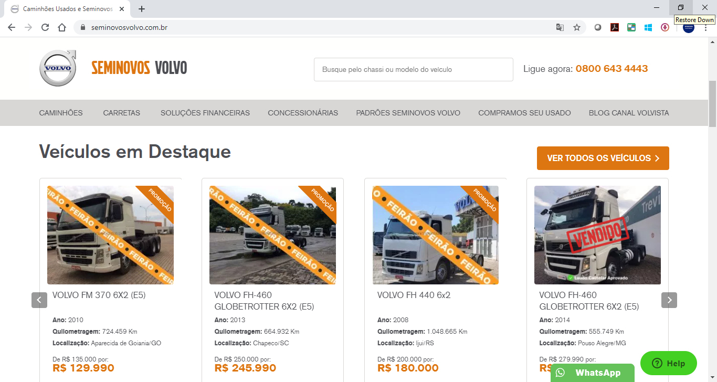The image size is (717, 382).
Task: Click the Volvo iron mark logo
Action: (x=58, y=68)
